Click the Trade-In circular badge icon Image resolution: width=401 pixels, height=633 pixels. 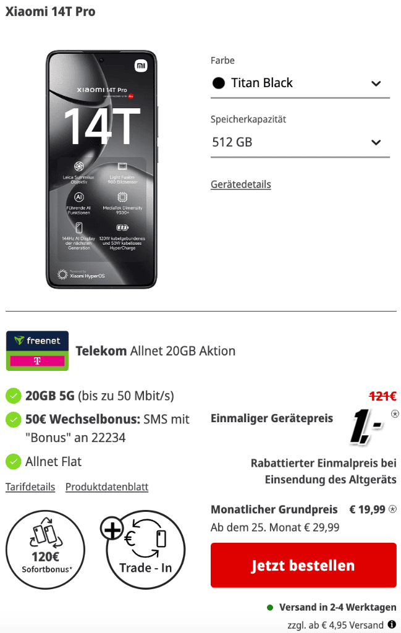coord(146,550)
